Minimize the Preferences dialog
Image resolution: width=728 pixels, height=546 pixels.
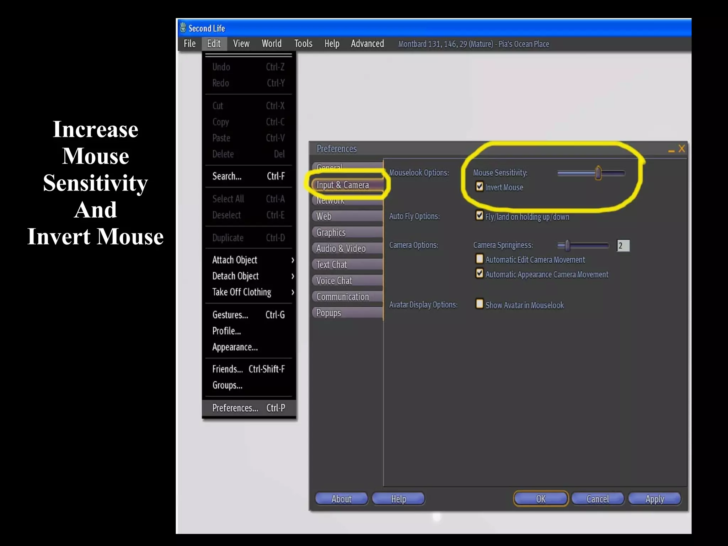[671, 151]
